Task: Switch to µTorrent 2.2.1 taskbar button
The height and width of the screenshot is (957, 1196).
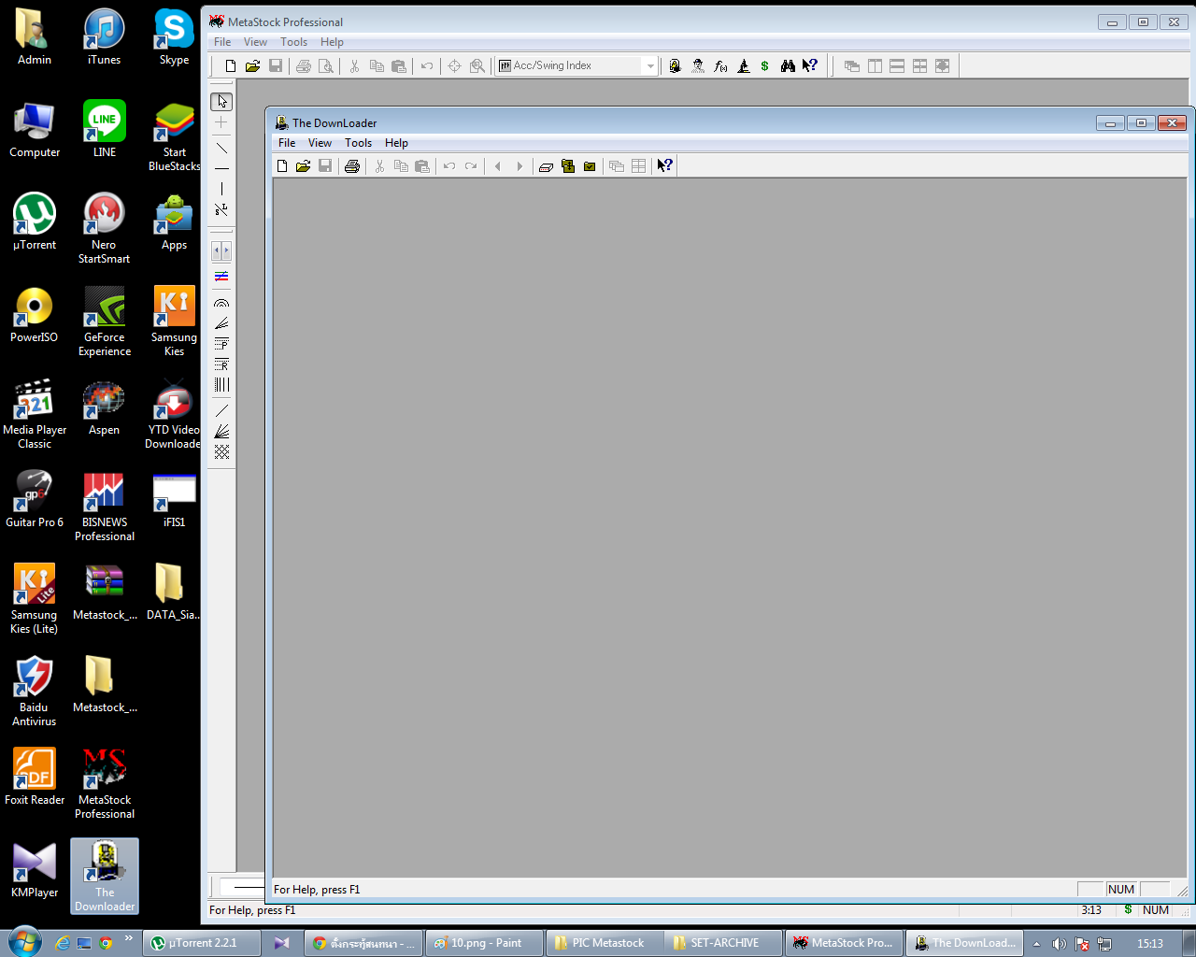Action: tap(202, 943)
